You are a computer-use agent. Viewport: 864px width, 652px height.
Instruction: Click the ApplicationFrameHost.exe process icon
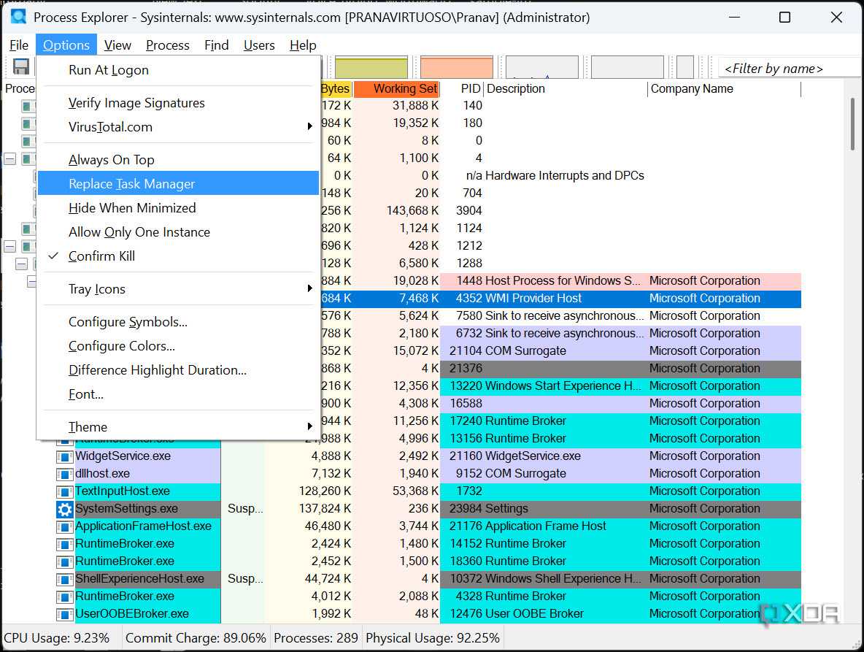tap(64, 526)
